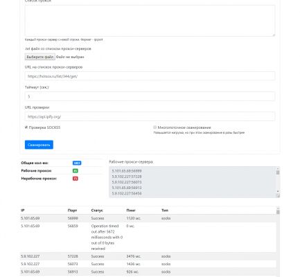Click the red non-working proxies count badge
Image resolution: width=300 pixels, height=277 pixels.
(x=76, y=179)
